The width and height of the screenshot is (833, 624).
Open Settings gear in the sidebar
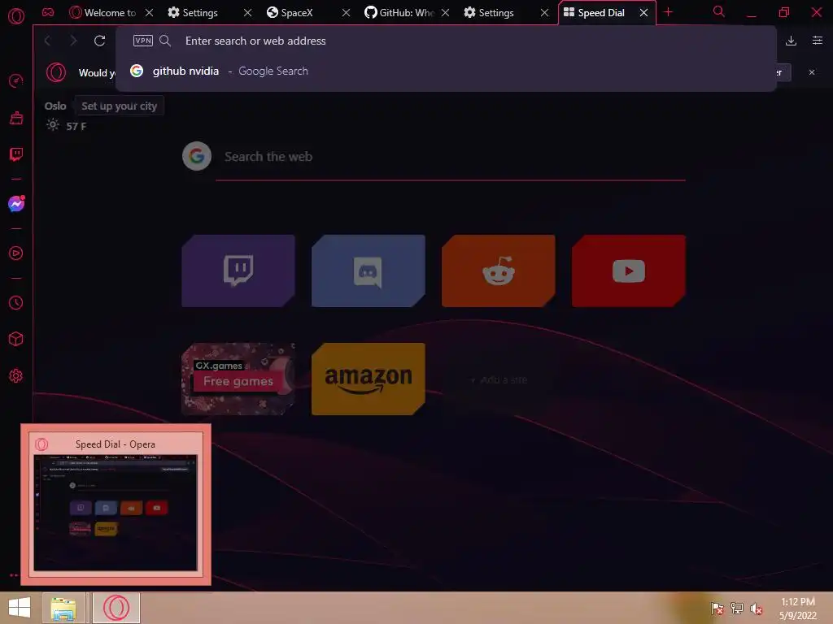[x=16, y=375]
